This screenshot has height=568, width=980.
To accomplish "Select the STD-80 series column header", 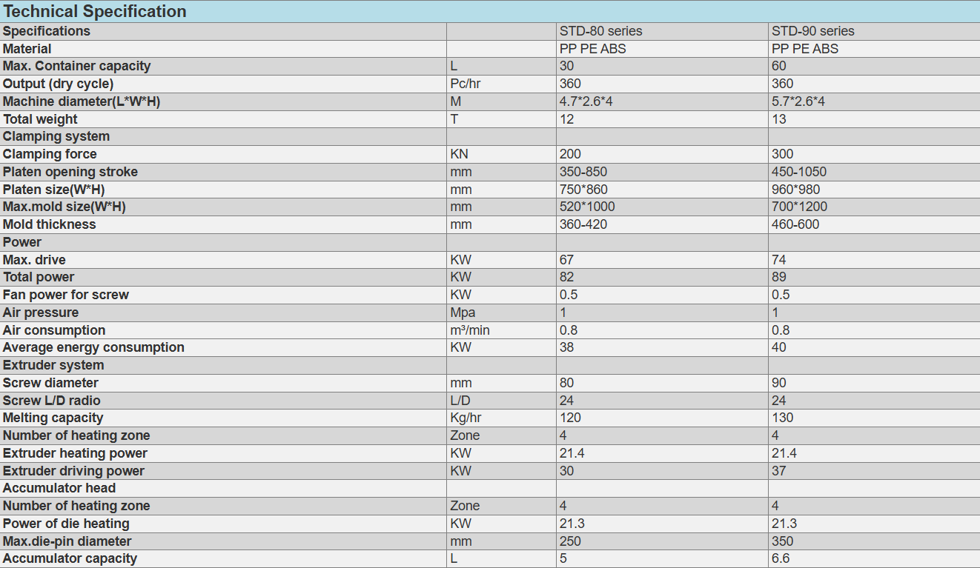I will click(x=600, y=31).
